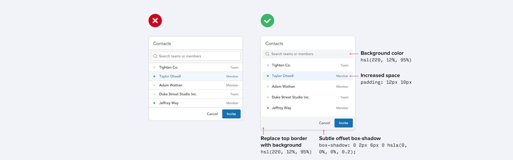Click the red X error icon
The height and width of the screenshot is (160, 513).
click(155, 21)
